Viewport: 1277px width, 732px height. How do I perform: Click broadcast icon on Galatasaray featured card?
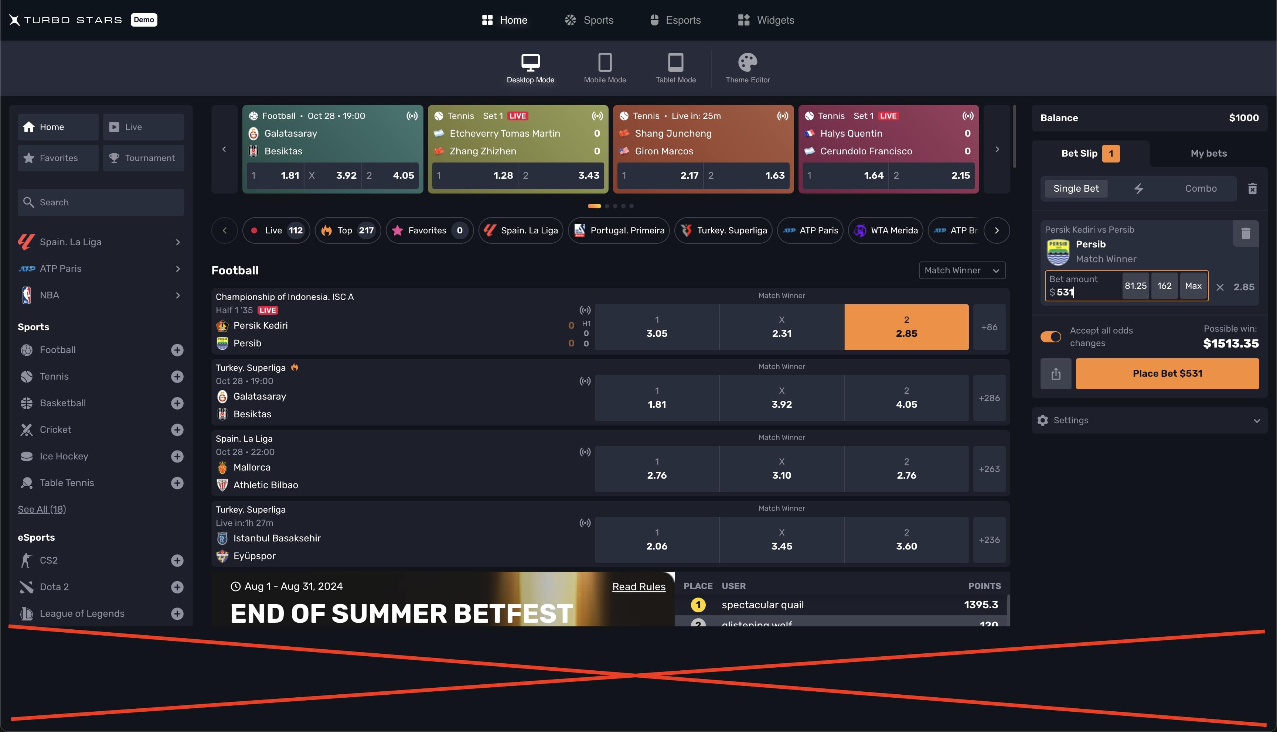412,116
